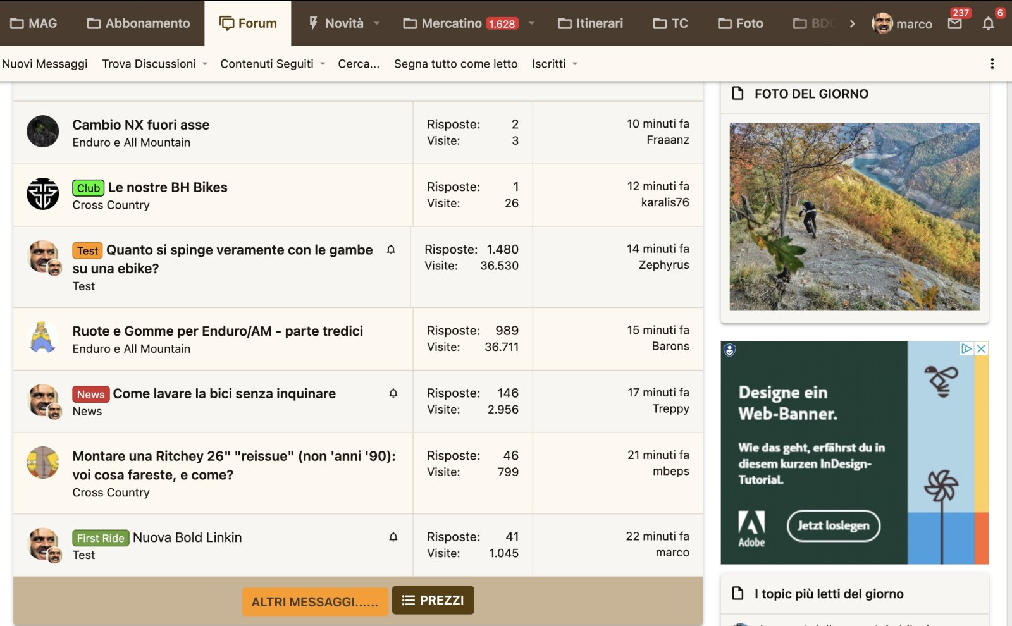Select the red News tag label
1012x626 pixels.
(91, 394)
